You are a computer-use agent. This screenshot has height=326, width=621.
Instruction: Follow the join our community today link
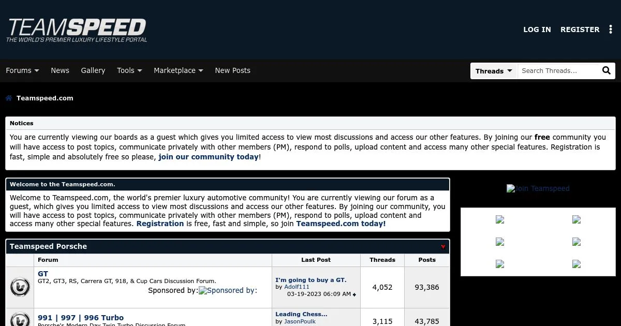pos(209,157)
